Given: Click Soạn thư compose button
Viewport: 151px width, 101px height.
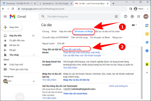Looking at the screenshot, I should pyautogui.click(x=12, y=27).
